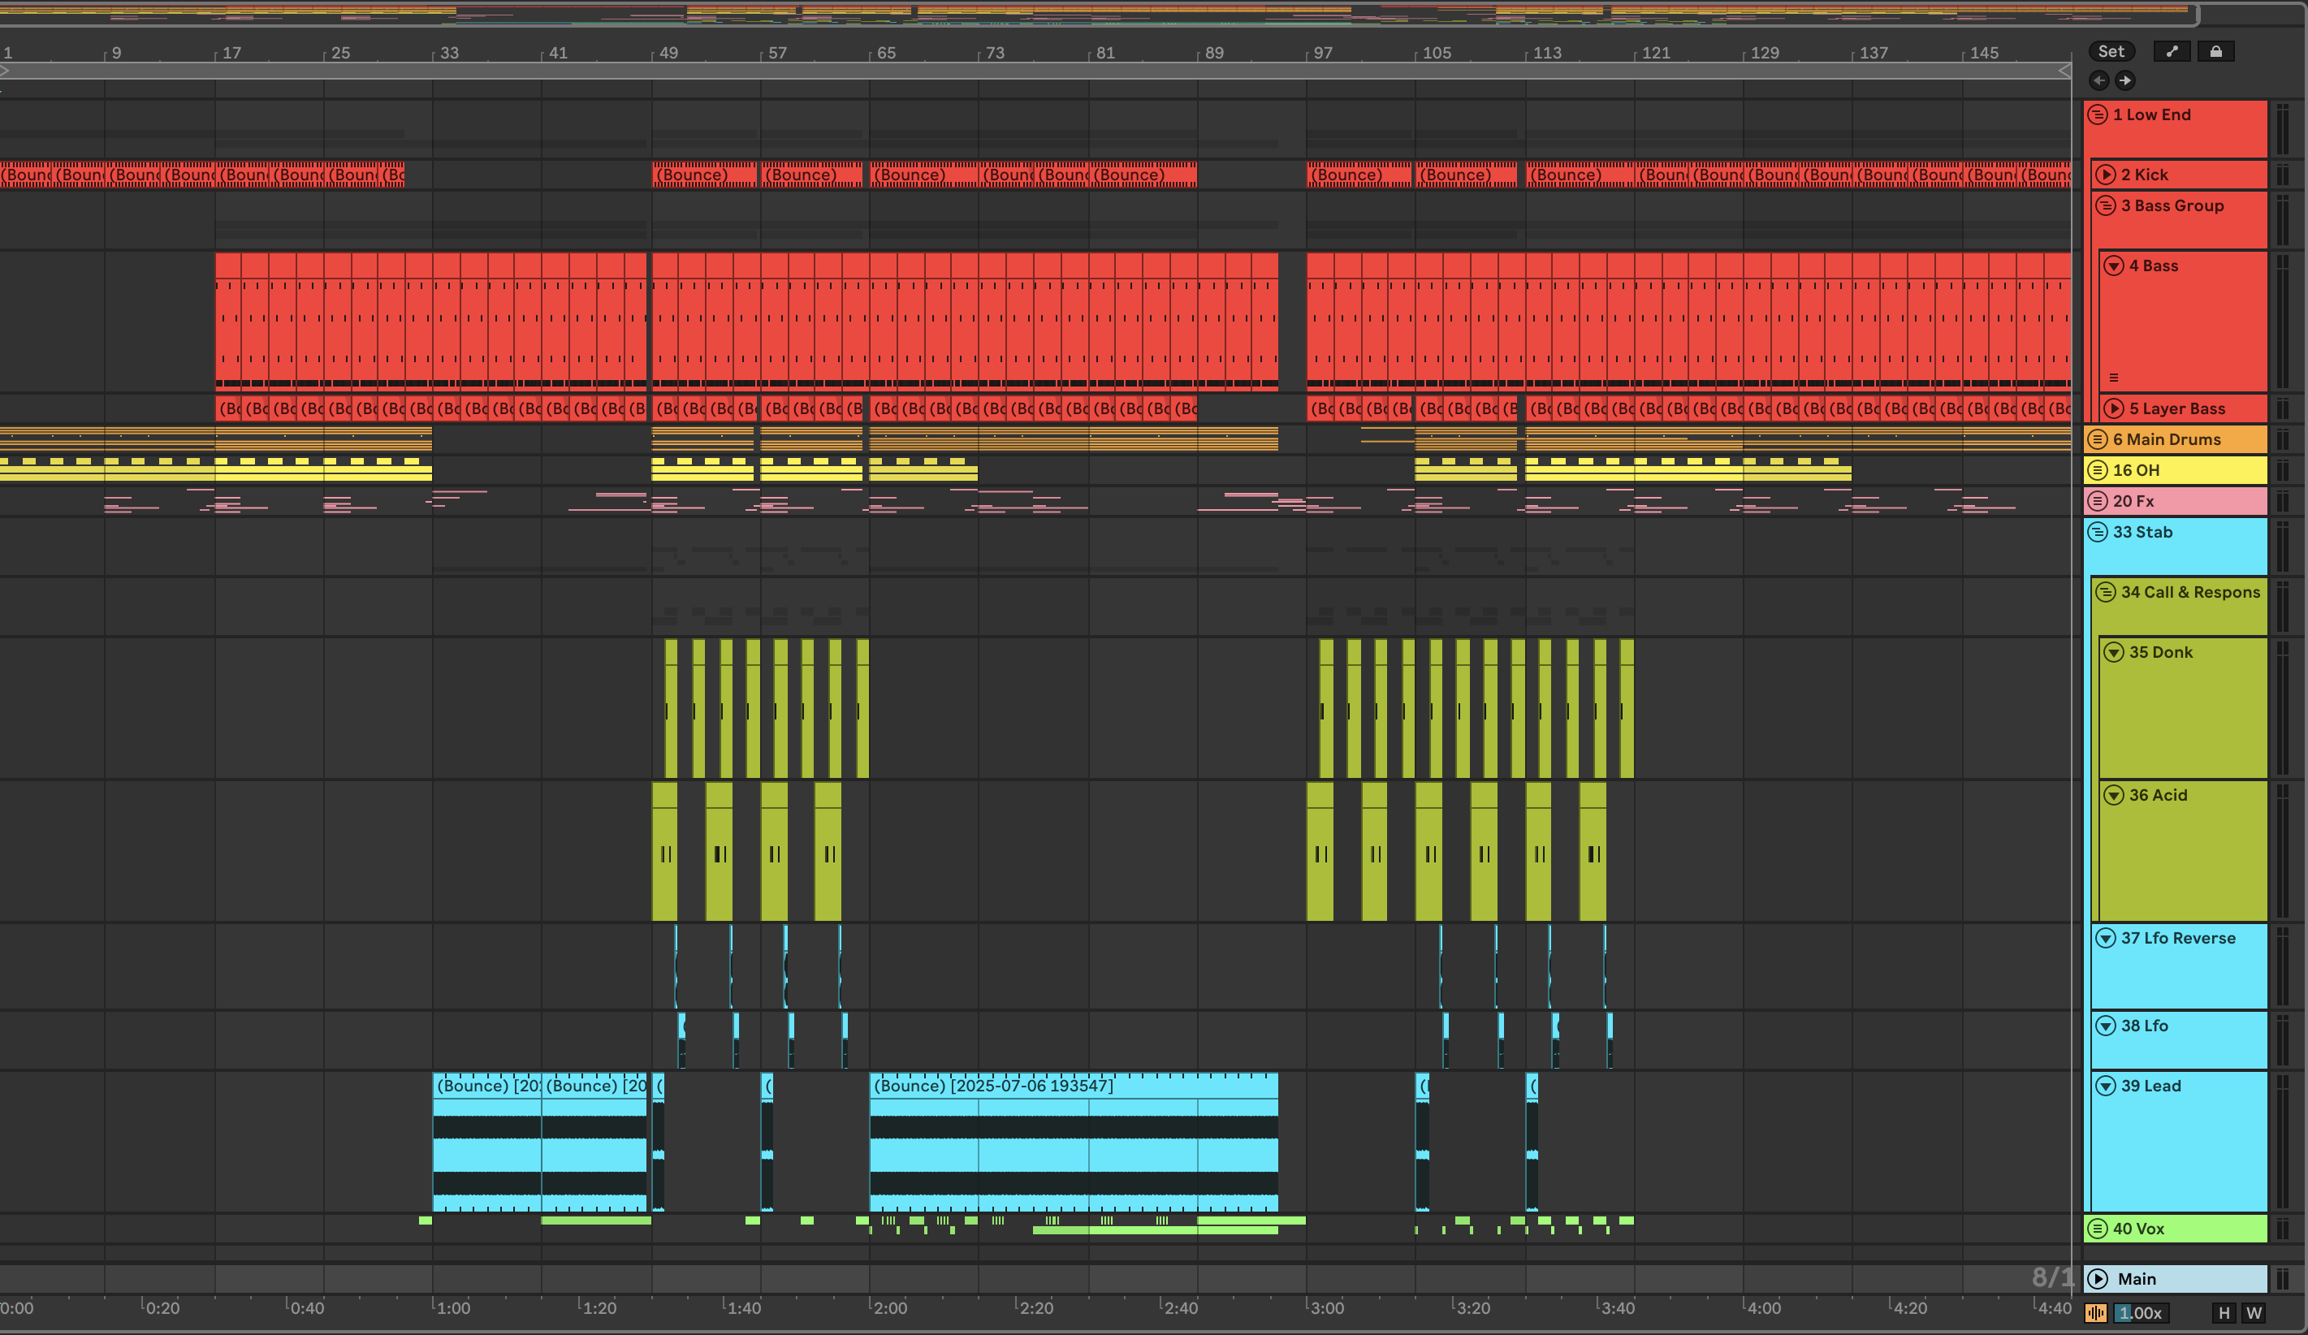Select Kick (Bounce) clip at bar 49
This screenshot has width=2308, height=1335.
pos(705,174)
